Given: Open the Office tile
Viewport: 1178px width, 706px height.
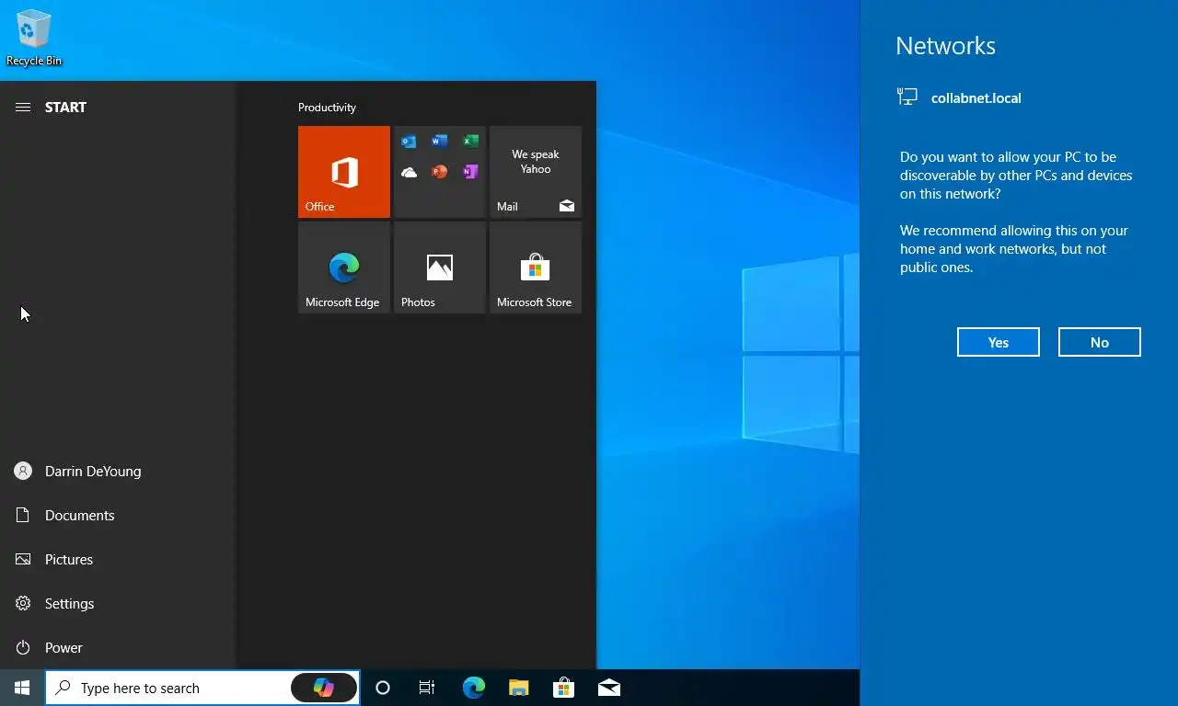Looking at the screenshot, I should point(344,172).
